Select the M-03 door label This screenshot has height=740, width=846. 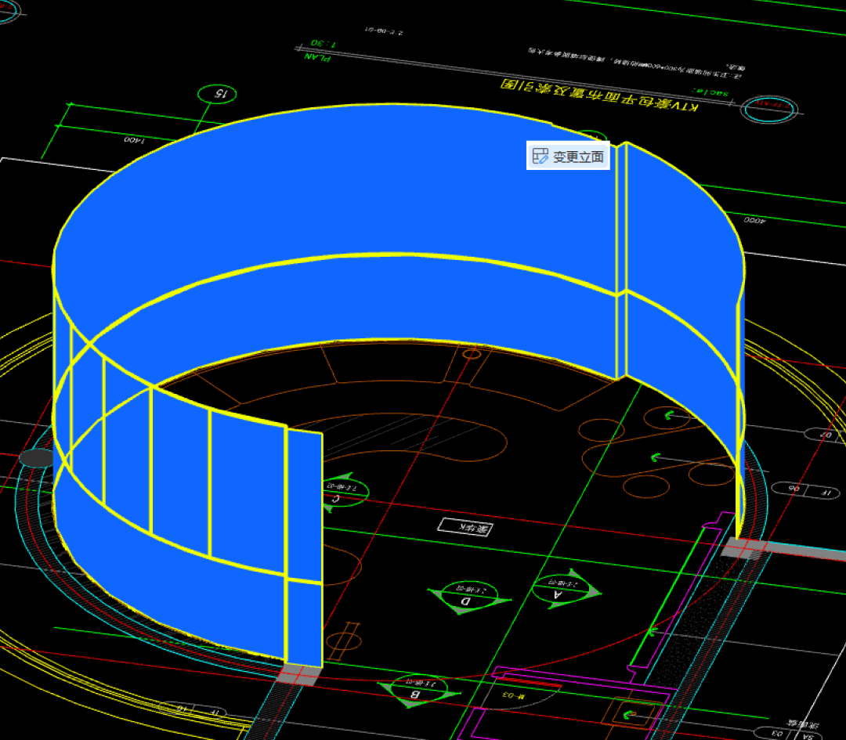click(x=509, y=695)
